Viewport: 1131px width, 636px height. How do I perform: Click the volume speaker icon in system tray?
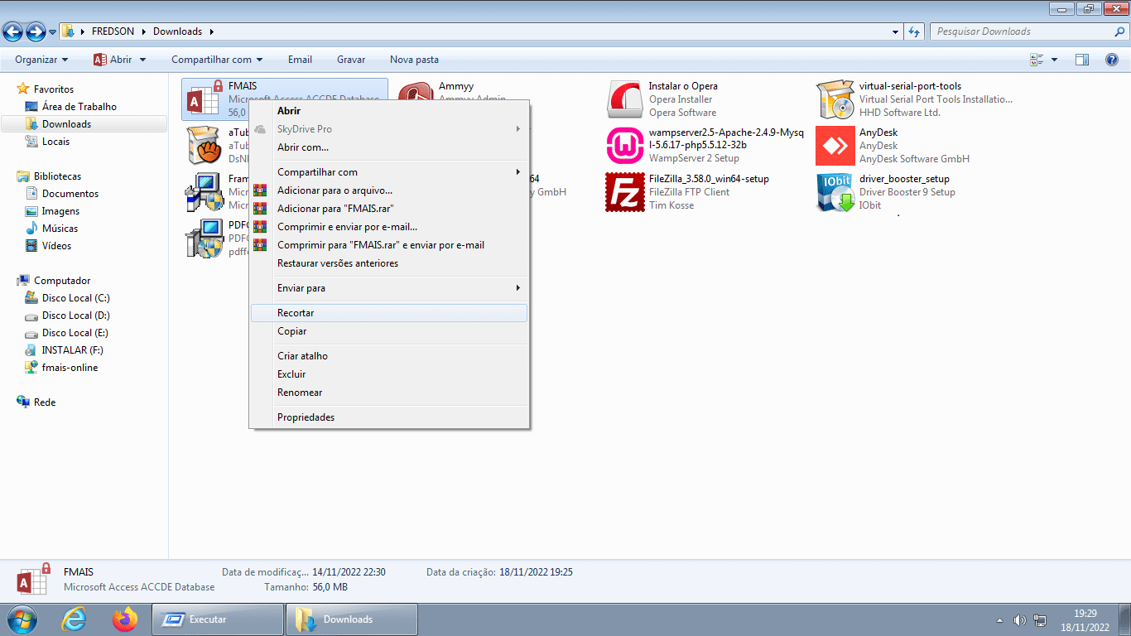[1019, 620]
